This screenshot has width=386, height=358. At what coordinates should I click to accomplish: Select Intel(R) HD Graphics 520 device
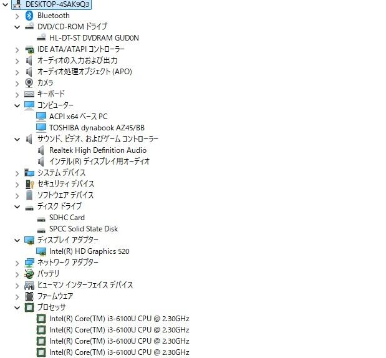point(89,251)
